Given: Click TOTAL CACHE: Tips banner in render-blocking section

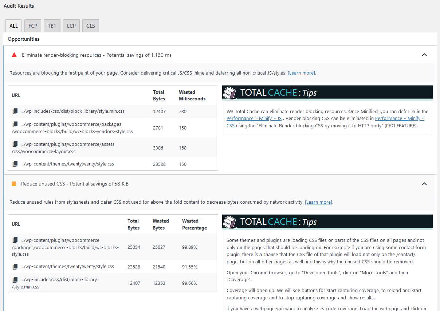Looking at the screenshot, I should (327, 93).
